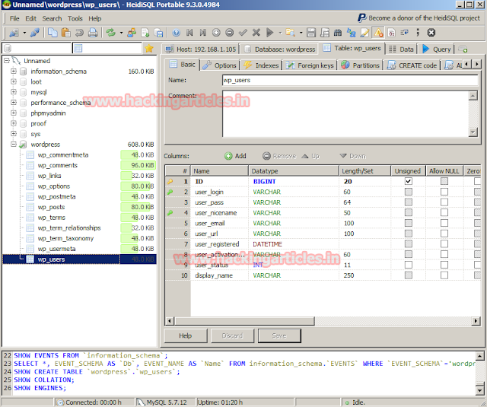Expand the mysql database node
Screen dimensions: 487x407
(x=14, y=92)
